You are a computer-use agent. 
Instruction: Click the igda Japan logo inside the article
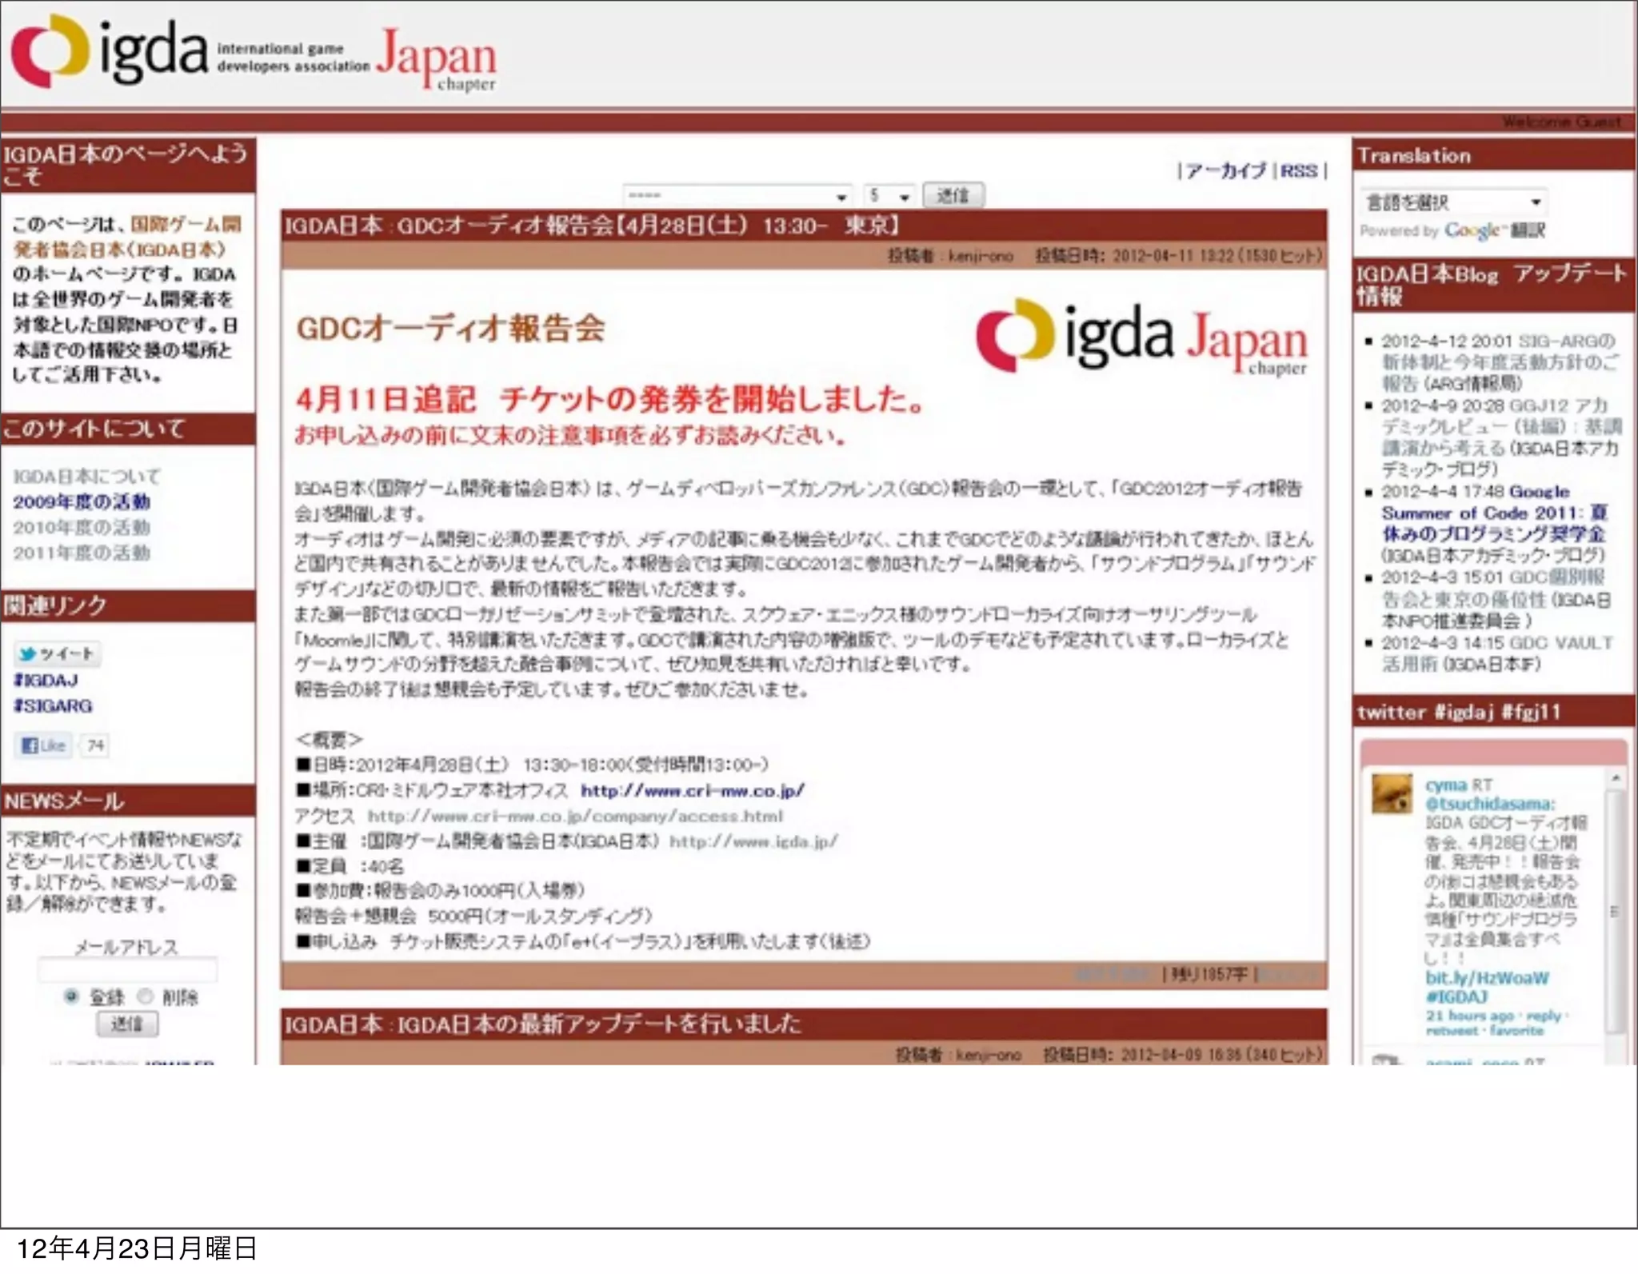(x=1141, y=336)
